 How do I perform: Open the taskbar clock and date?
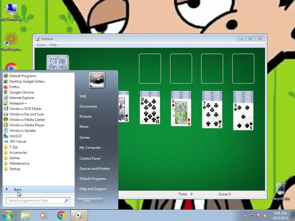(280, 216)
